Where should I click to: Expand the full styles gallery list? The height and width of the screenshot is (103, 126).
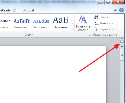click(x=73, y=29)
